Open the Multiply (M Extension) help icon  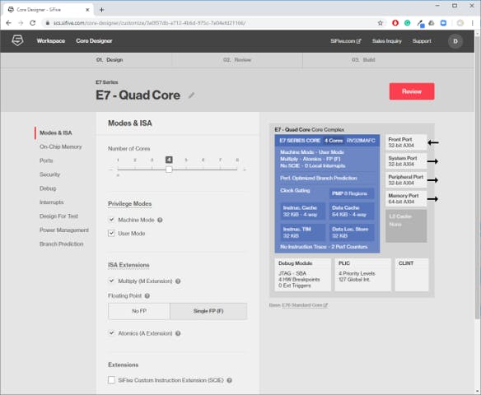click(x=178, y=281)
